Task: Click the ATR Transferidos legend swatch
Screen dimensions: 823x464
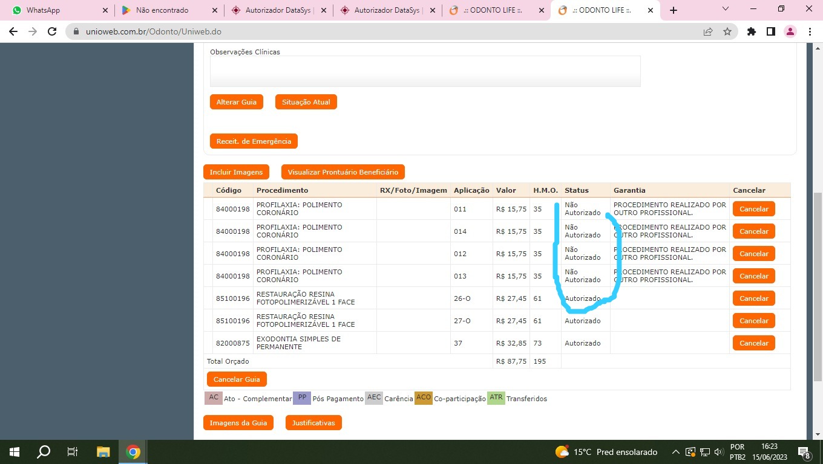Action: pos(496,398)
